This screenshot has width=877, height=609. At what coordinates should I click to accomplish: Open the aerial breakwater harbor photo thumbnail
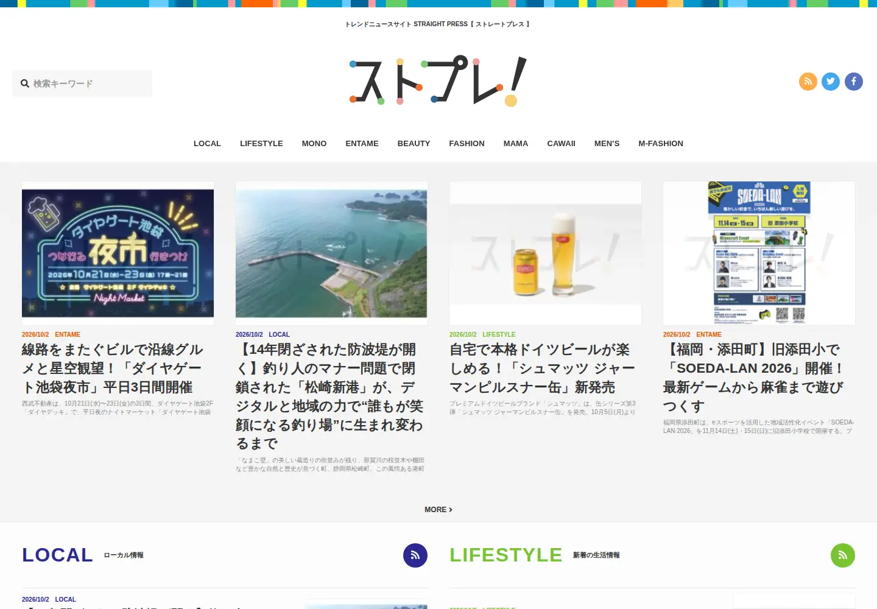(x=331, y=253)
